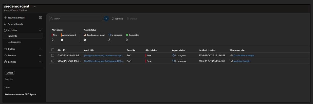
Task: Open the [Sev2] sre-demo-vm alert title link
Action: pos(104,55)
